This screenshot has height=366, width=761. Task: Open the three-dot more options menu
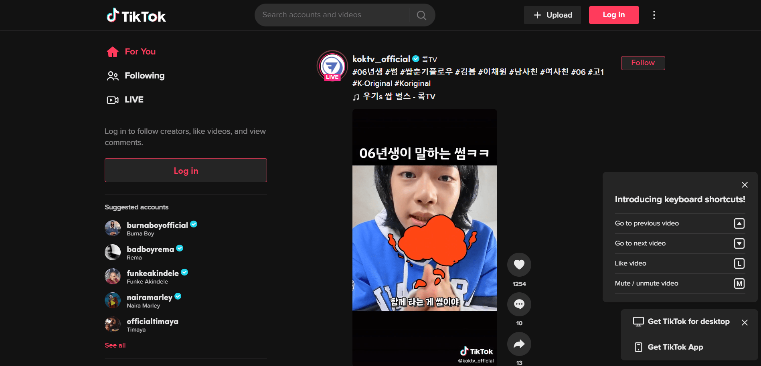click(x=654, y=15)
